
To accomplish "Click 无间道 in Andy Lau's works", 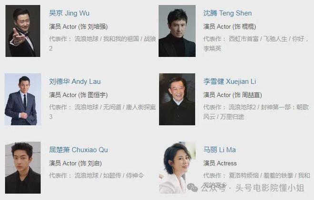I will (112, 107).
